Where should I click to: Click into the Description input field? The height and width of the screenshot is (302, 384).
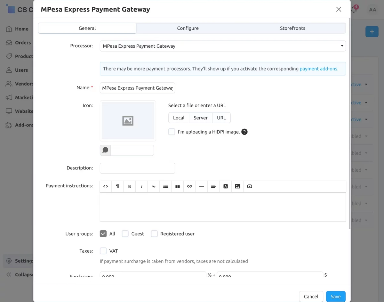(x=137, y=168)
